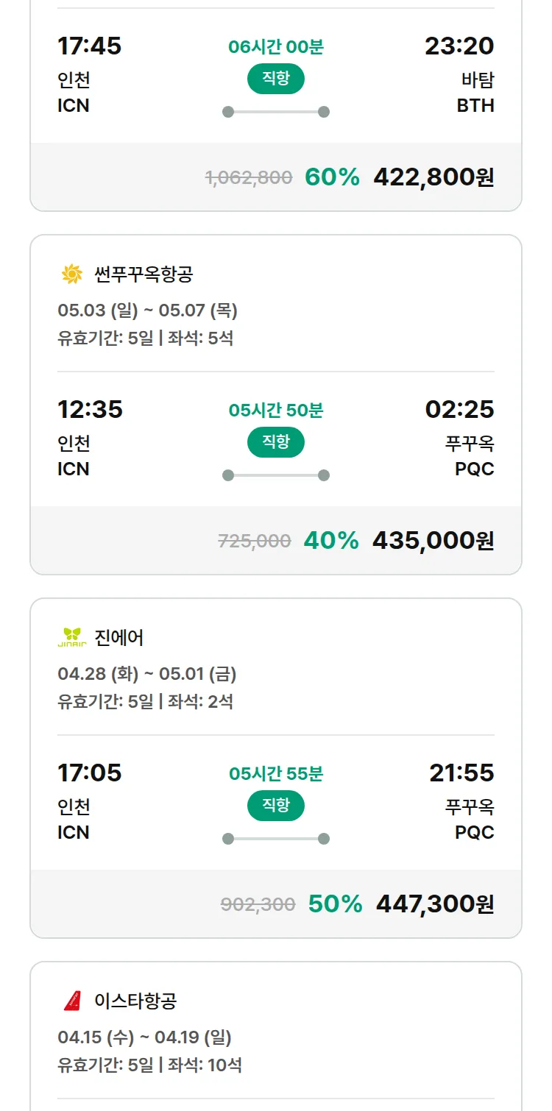
Task: Open the 진에어 airline name
Action: point(119,637)
